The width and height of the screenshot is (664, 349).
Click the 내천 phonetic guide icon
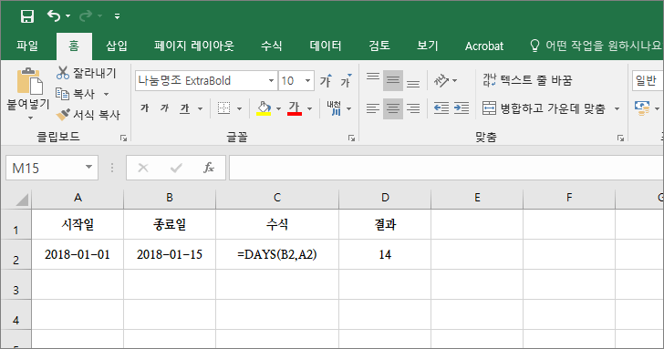pyautogui.click(x=334, y=108)
